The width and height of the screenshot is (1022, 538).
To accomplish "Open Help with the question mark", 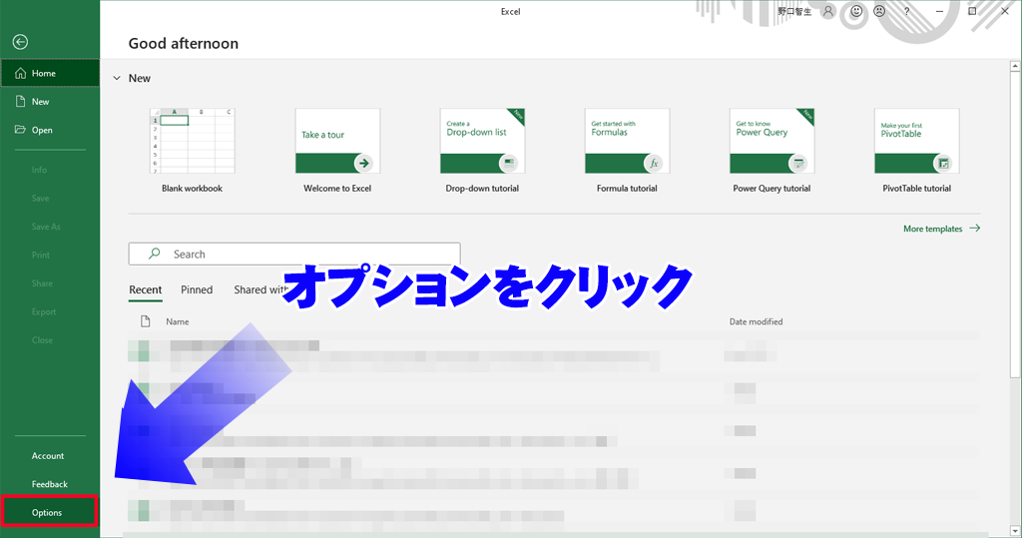I will (x=906, y=11).
